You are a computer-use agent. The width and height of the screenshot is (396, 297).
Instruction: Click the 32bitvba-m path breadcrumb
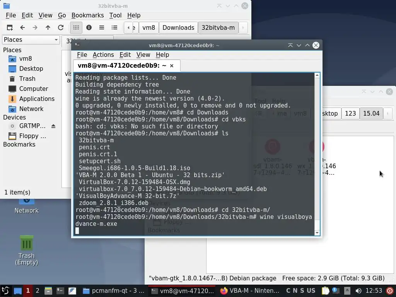(x=218, y=27)
